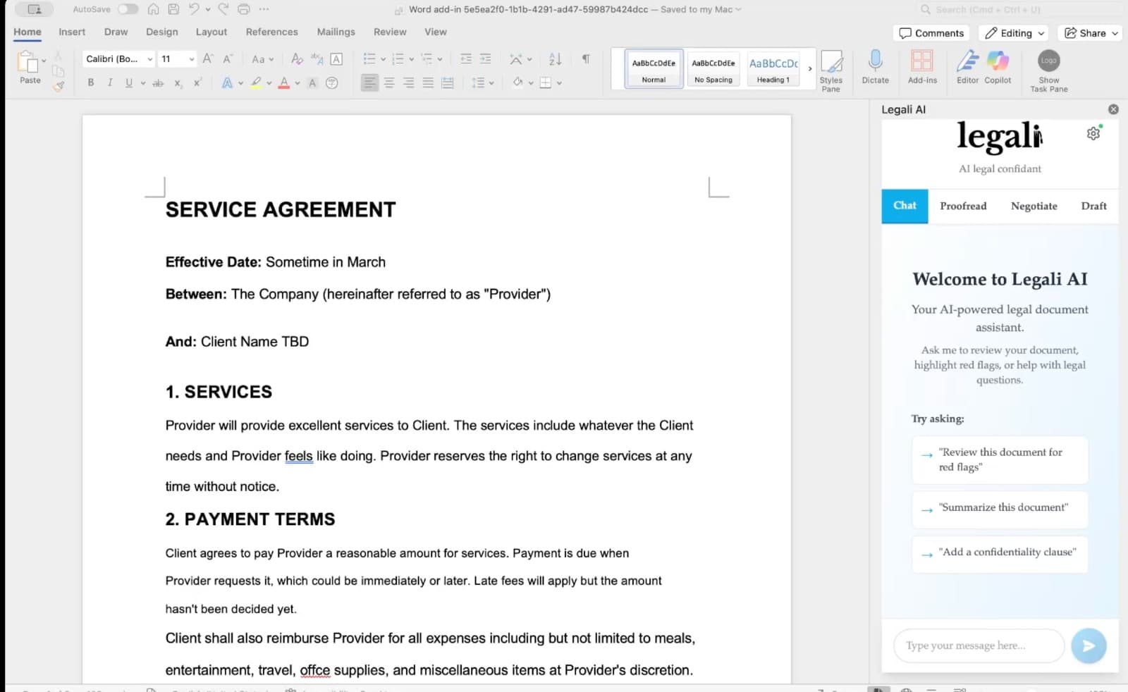The height and width of the screenshot is (692, 1128).
Task: Open the Styles Pane
Action: tap(832, 69)
